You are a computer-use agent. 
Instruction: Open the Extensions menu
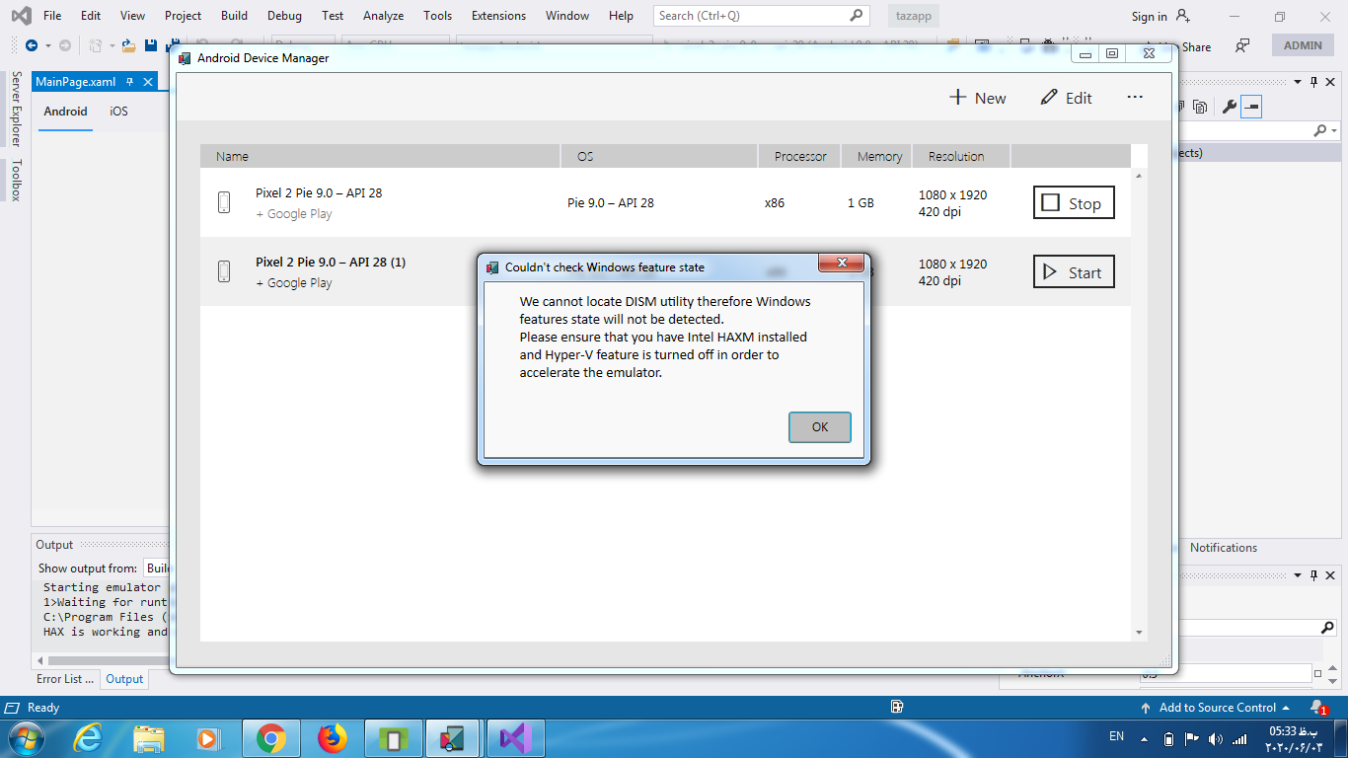click(x=498, y=16)
